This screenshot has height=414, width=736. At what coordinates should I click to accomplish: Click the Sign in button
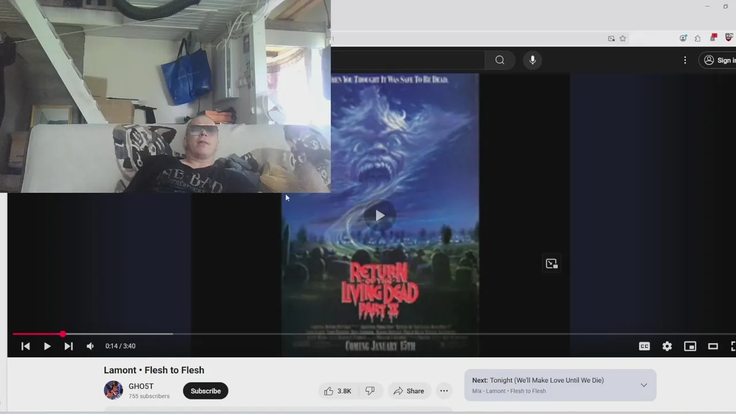point(718,60)
